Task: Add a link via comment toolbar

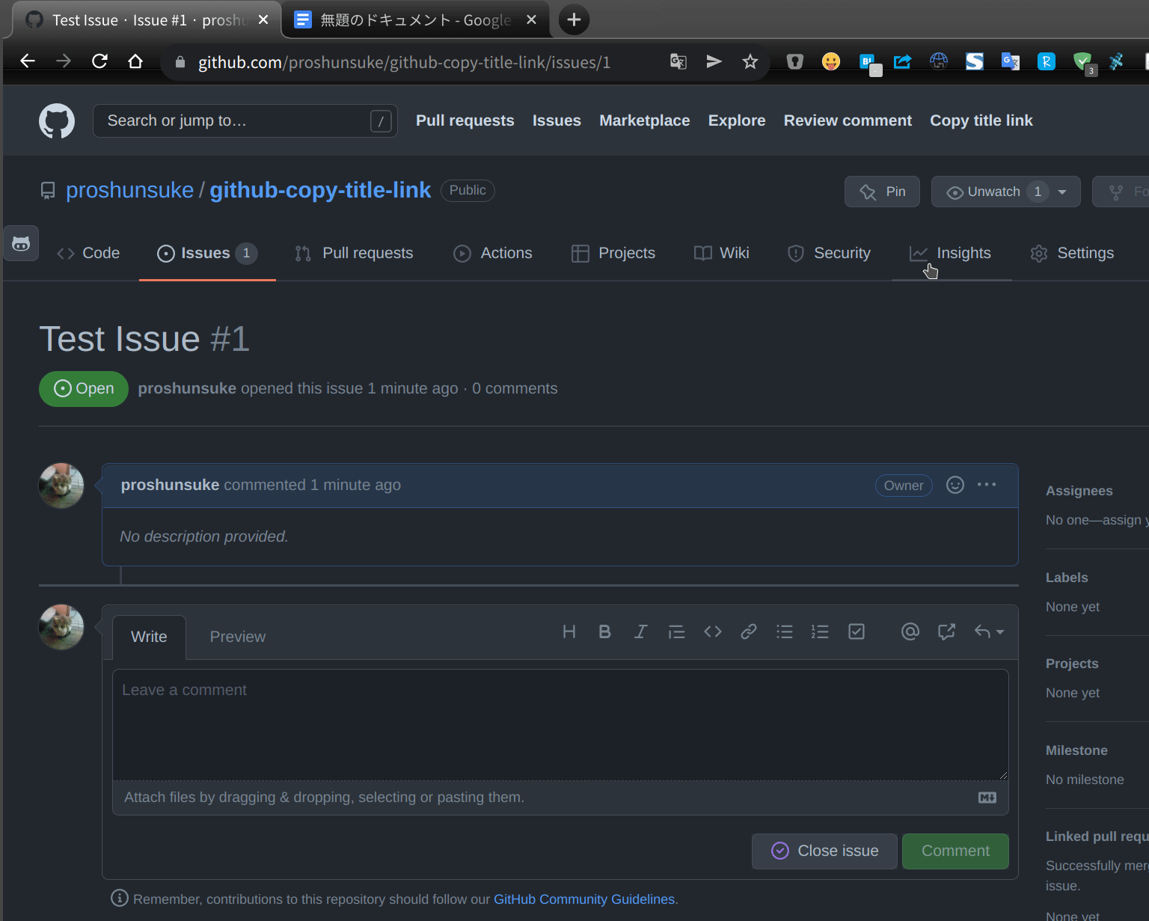Action: [x=749, y=632]
